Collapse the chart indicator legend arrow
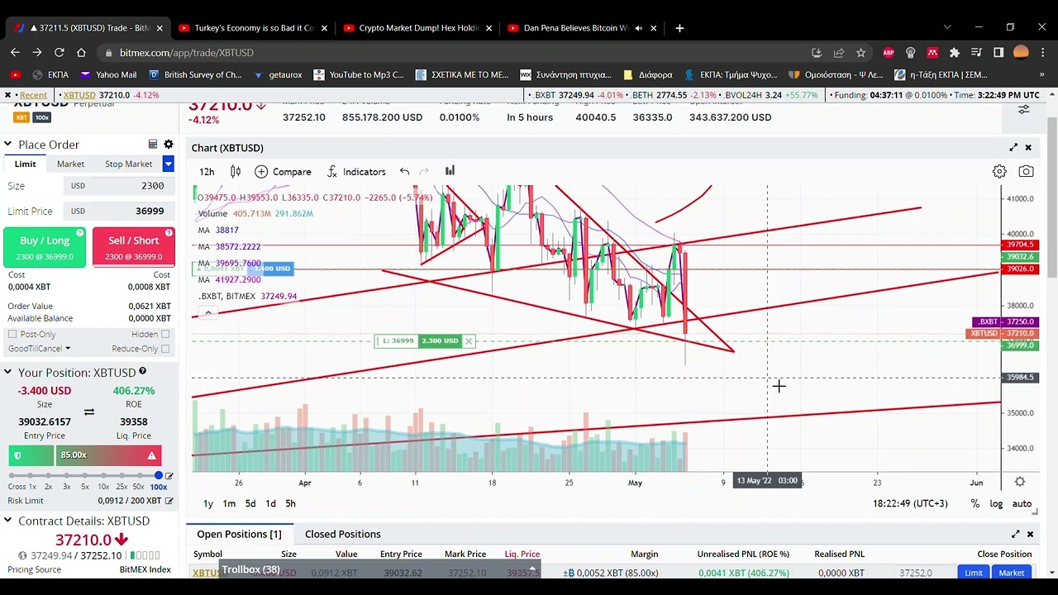1058x595 pixels. (x=208, y=312)
